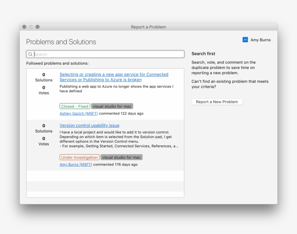Click the Solutions counter on the Azure problem

(x=43, y=77)
